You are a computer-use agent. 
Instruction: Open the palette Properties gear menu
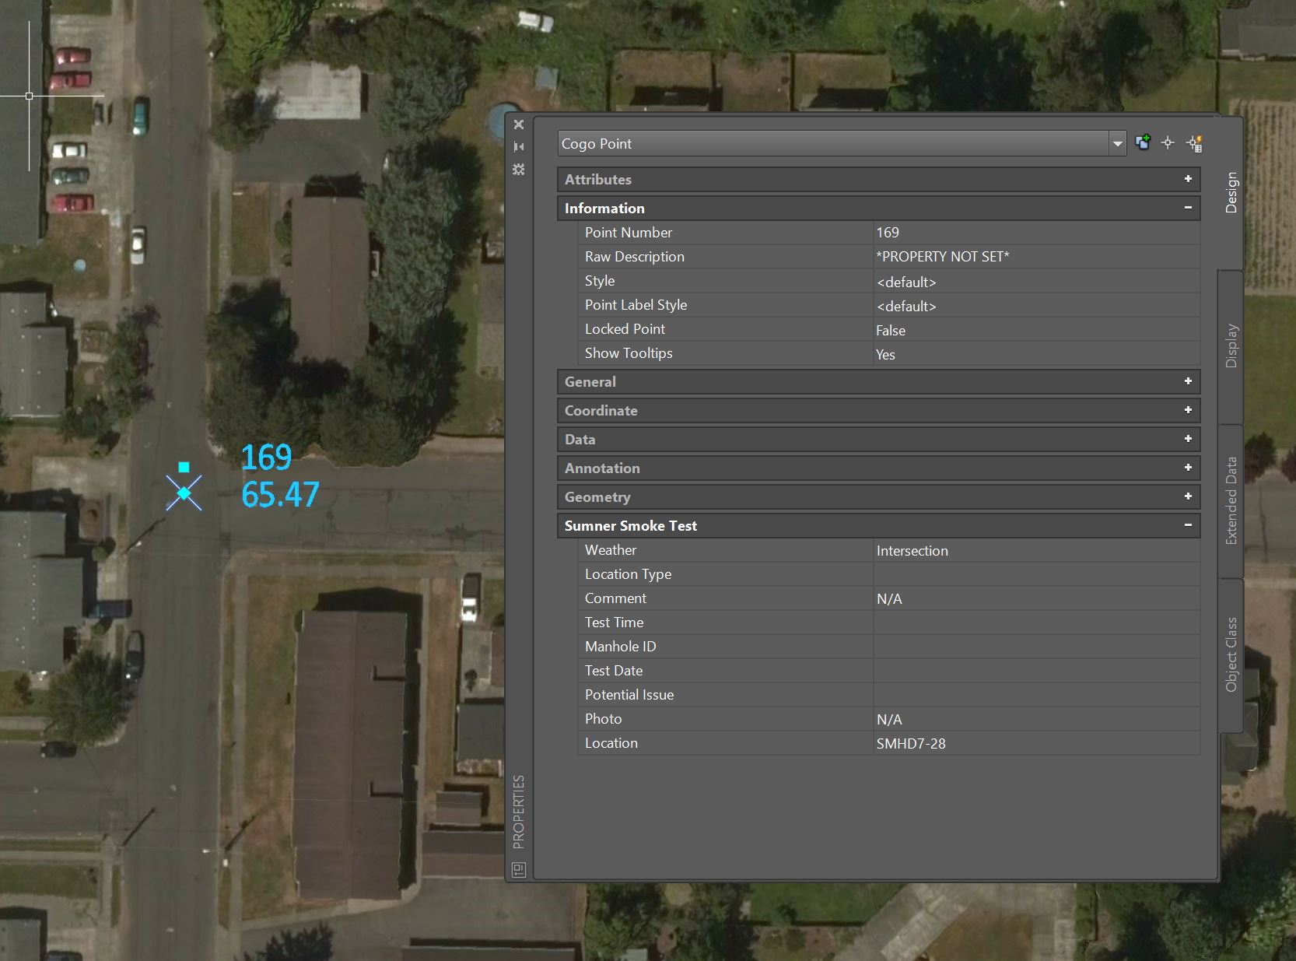point(519,169)
